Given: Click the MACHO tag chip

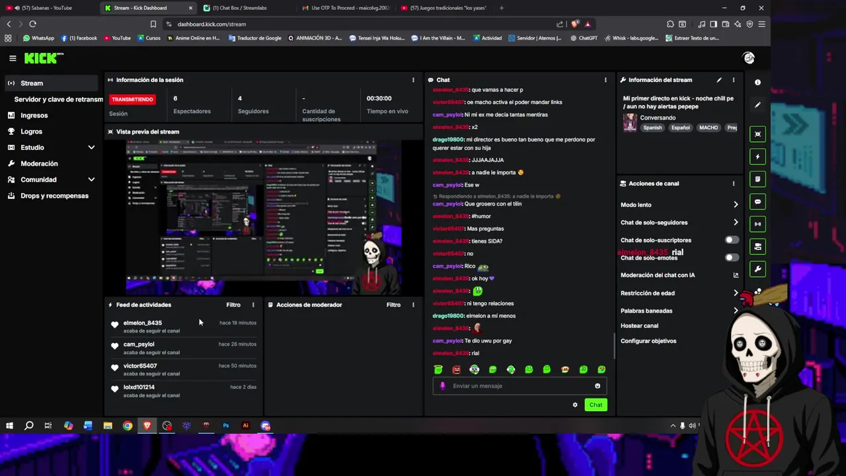Looking at the screenshot, I should click(x=708, y=128).
